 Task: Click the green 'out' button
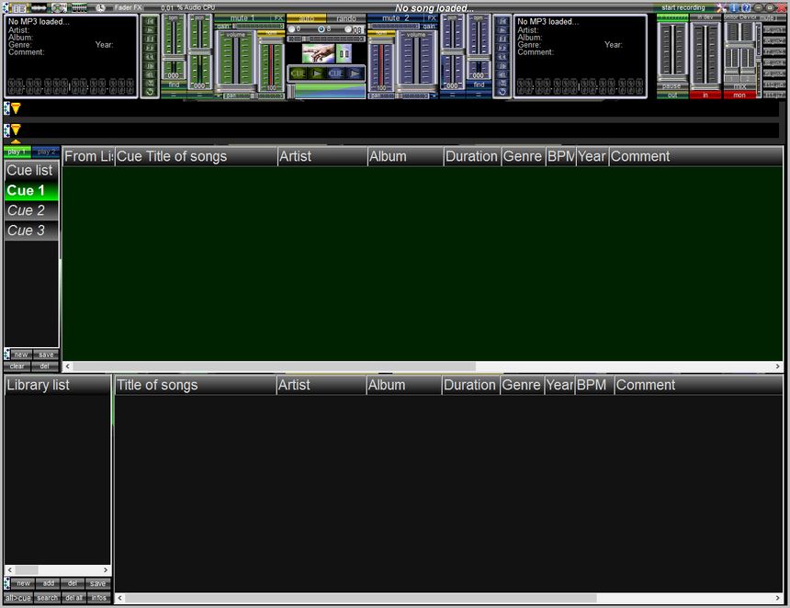(x=672, y=95)
